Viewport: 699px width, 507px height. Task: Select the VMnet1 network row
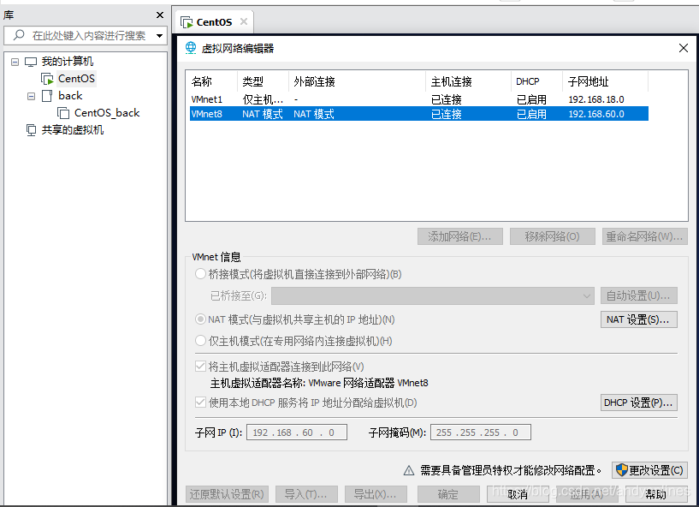419,99
